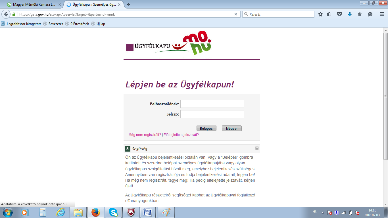
Task: Go back with the browser back arrow
Action: click(x=6, y=14)
